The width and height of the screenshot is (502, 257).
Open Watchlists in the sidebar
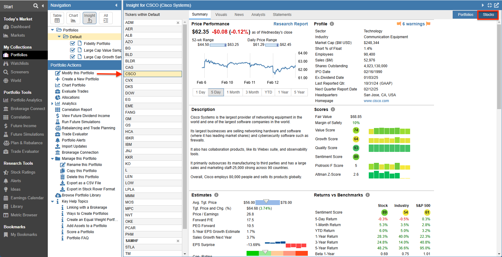20,64
